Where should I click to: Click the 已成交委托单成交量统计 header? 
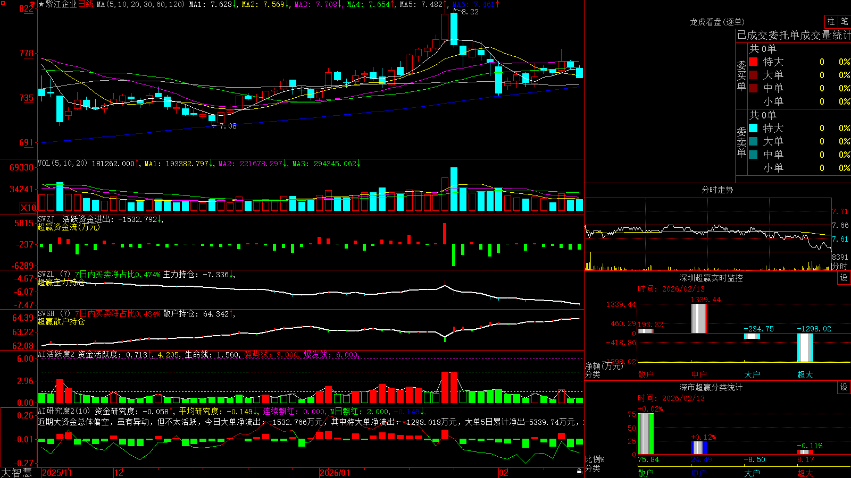(x=794, y=35)
